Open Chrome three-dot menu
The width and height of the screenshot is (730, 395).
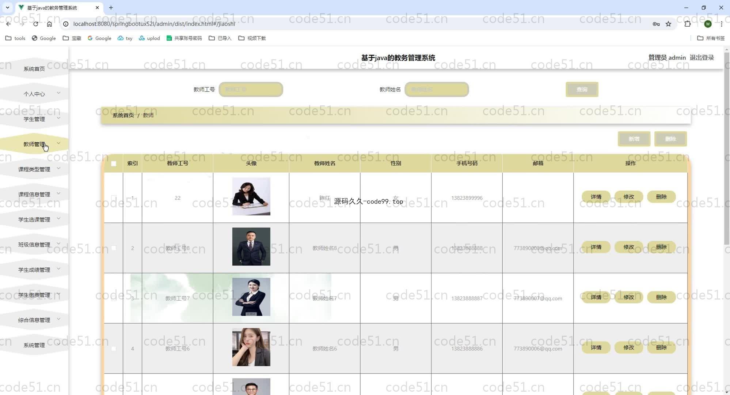pos(721,24)
